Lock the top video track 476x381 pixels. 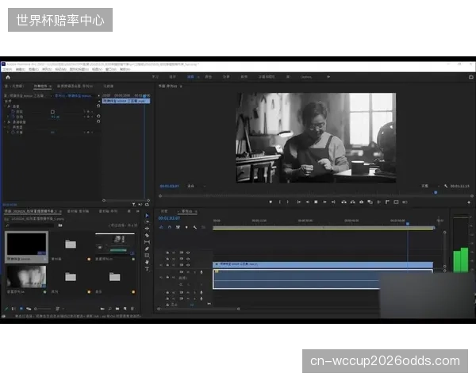(167, 252)
